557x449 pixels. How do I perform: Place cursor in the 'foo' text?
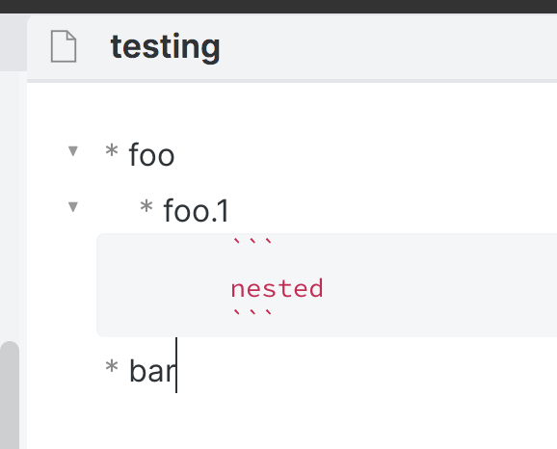tap(151, 155)
